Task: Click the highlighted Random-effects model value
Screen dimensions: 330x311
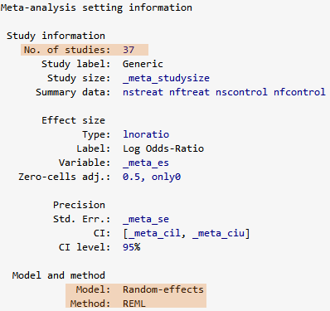Action: 163,289
